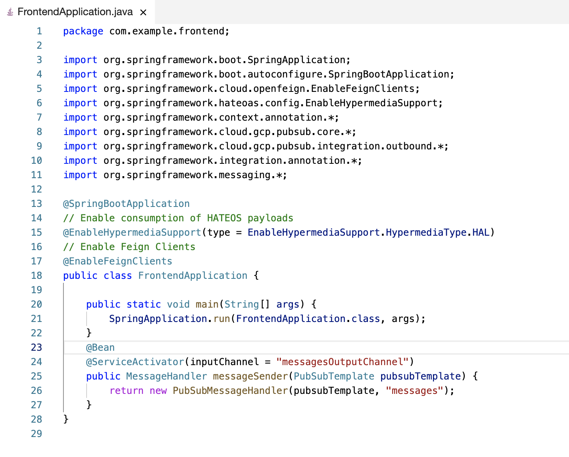569x457 pixels.
Task: Place cursor on the SpringApplication import line
Action: pos(207,60)
